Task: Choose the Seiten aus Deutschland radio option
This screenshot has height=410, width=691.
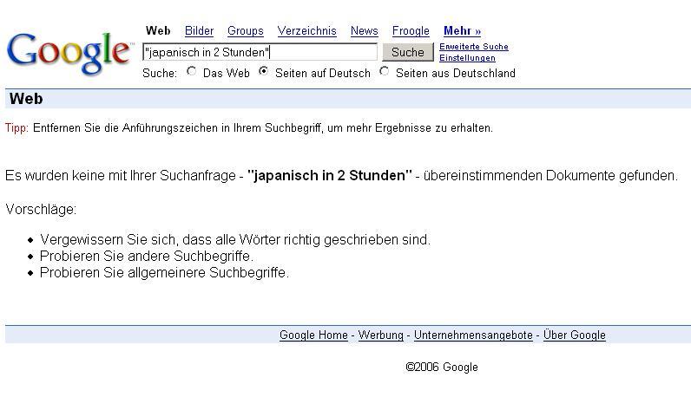Action: 385,72
